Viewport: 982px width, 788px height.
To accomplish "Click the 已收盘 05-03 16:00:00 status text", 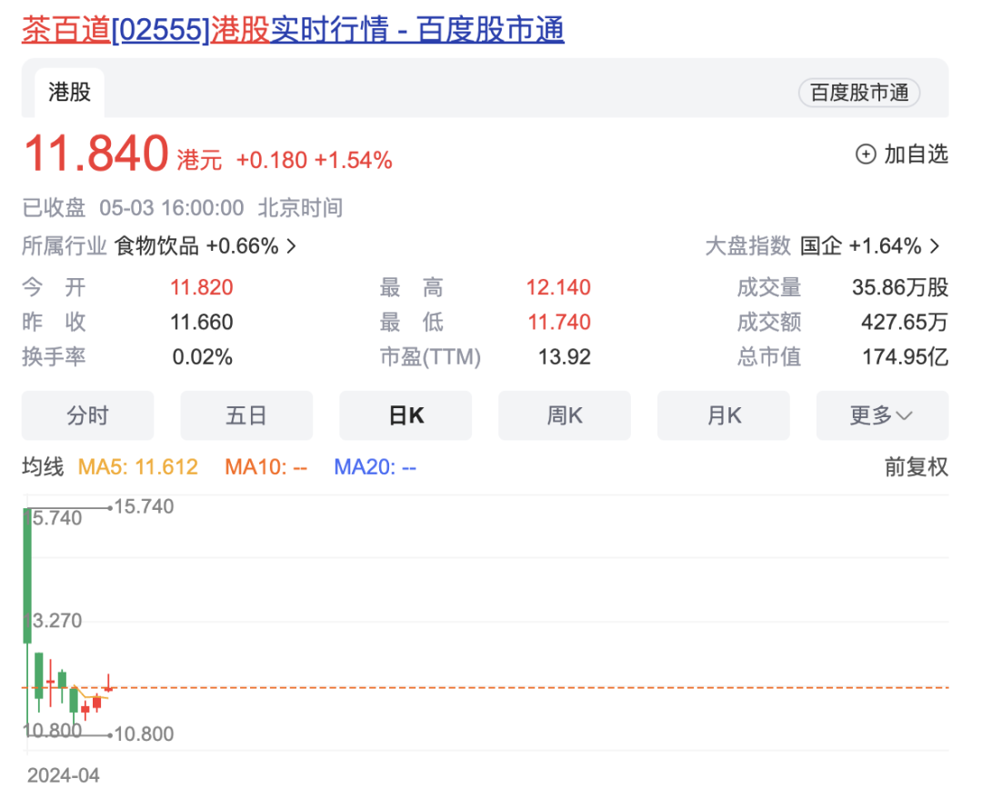I will (133, 208).
